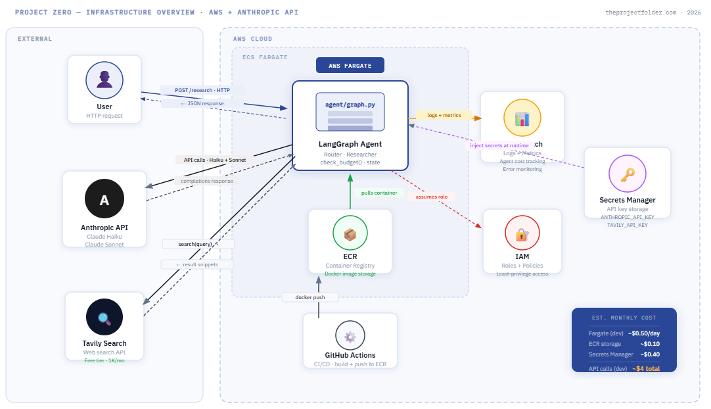Click the Anthropic API black logo icon

[x=104, y=199]
